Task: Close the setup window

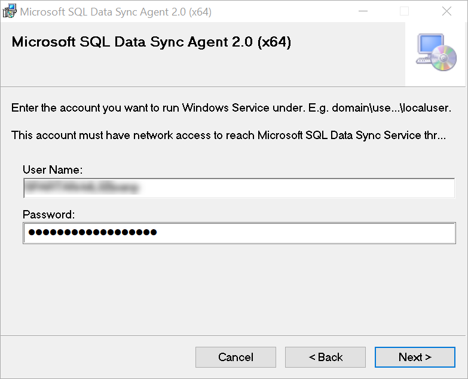Action: click(x=446, y=11)
